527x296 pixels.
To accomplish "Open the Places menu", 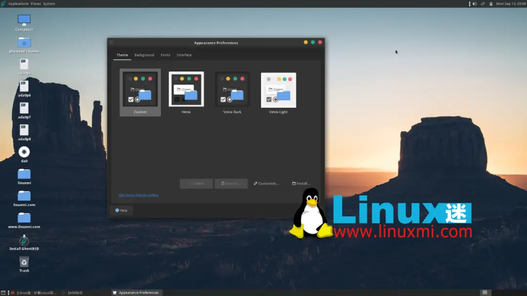I will tap(36, 4).
